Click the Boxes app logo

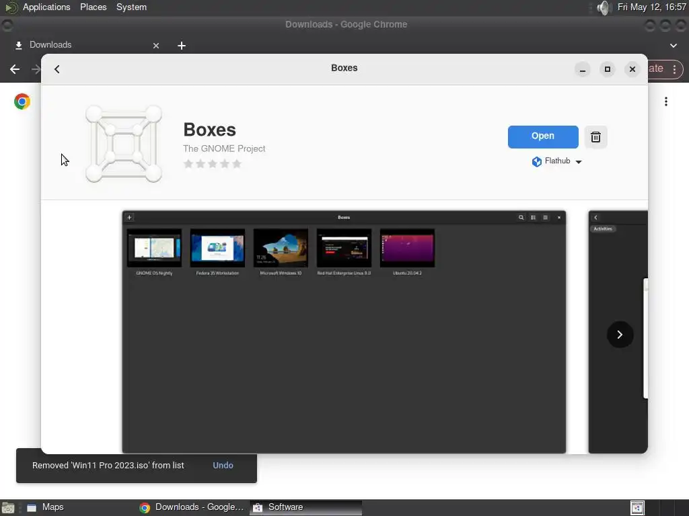124,144
